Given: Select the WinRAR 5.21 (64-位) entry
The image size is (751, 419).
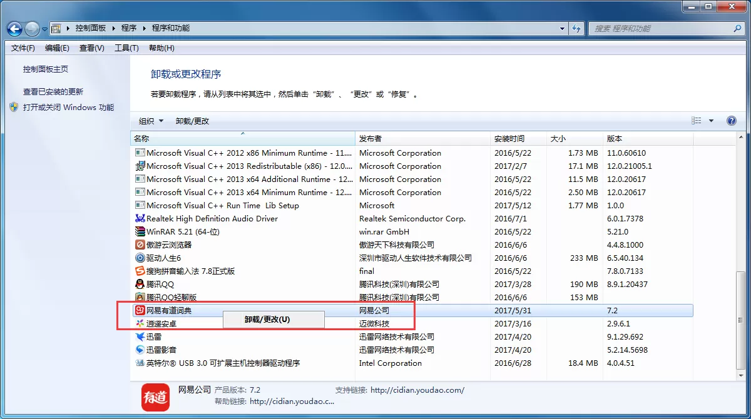Looking at the screenshot, I should click(183, 232).
